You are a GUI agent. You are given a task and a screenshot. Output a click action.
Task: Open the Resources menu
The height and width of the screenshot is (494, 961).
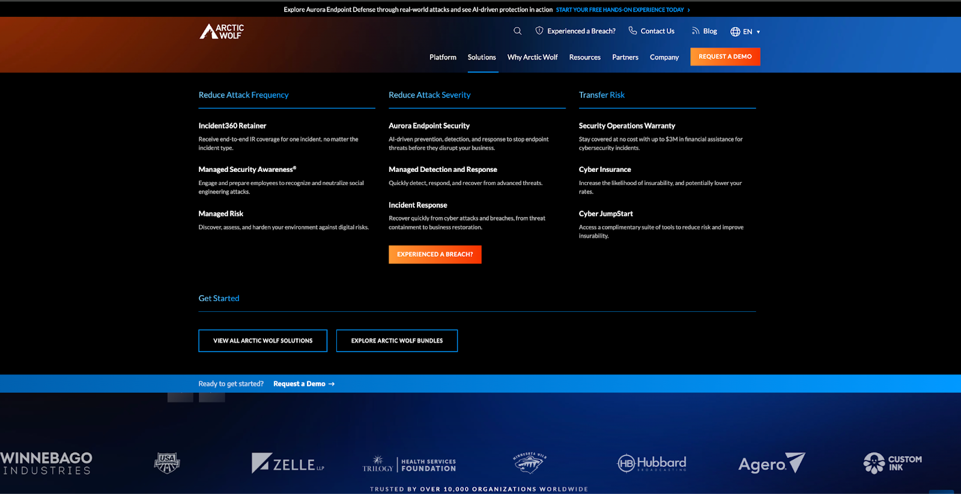[585, 57]
